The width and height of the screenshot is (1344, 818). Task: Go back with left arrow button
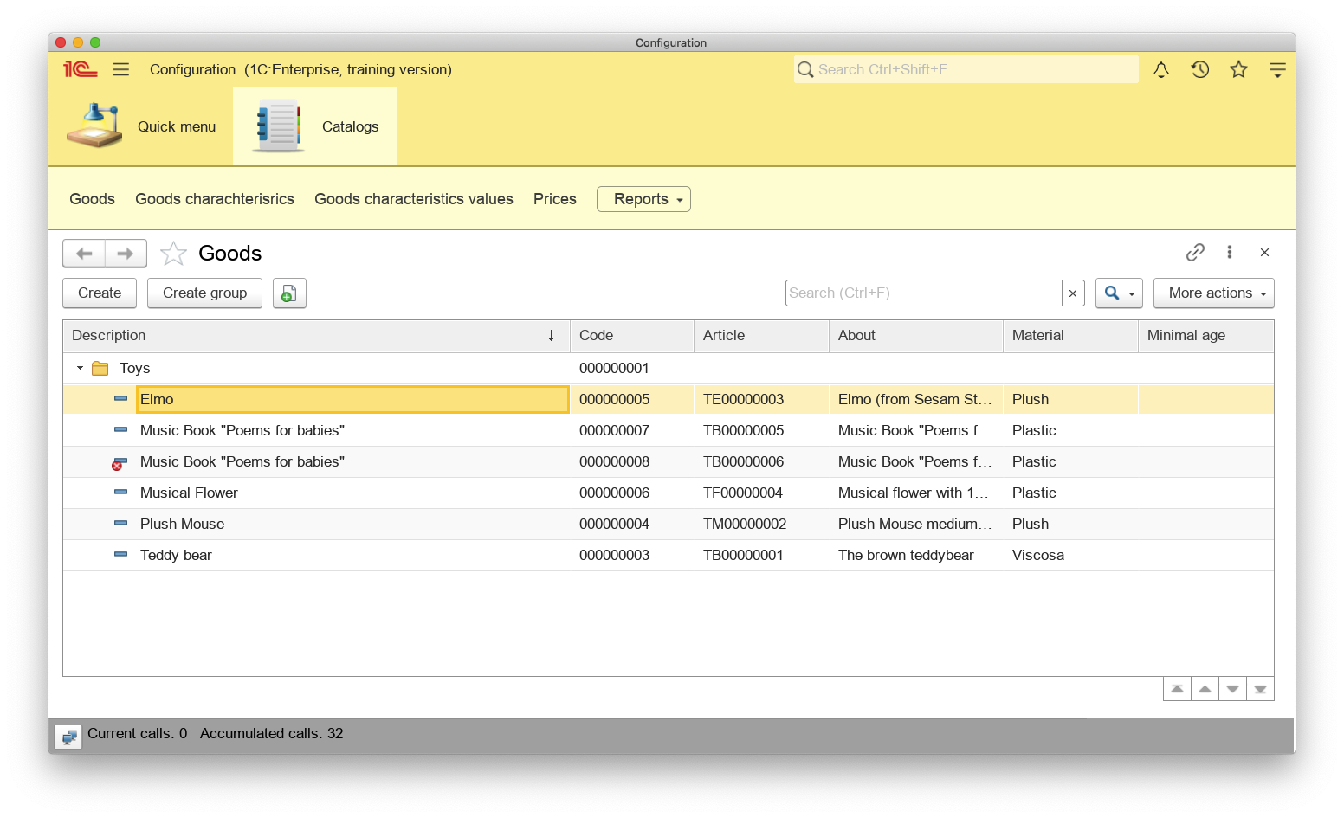tap(84, 254)
